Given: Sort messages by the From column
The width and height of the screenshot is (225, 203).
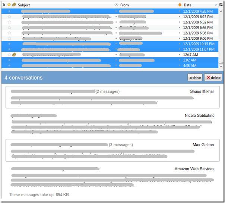Looking at the screenshot, I should 145,5.
